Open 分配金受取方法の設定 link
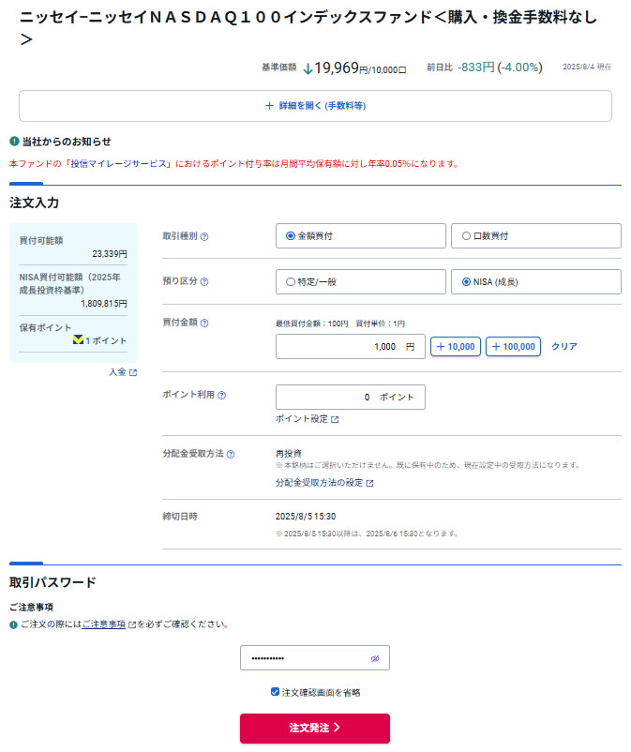This screenshot has height=752, width=631. tap(324, 483)
